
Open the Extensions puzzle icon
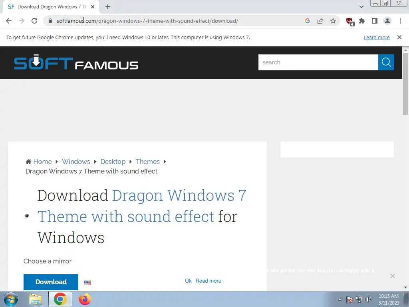coord(362,21)
